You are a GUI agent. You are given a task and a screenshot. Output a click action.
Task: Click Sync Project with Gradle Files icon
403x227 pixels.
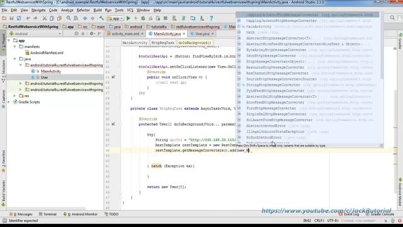point(184,18)
